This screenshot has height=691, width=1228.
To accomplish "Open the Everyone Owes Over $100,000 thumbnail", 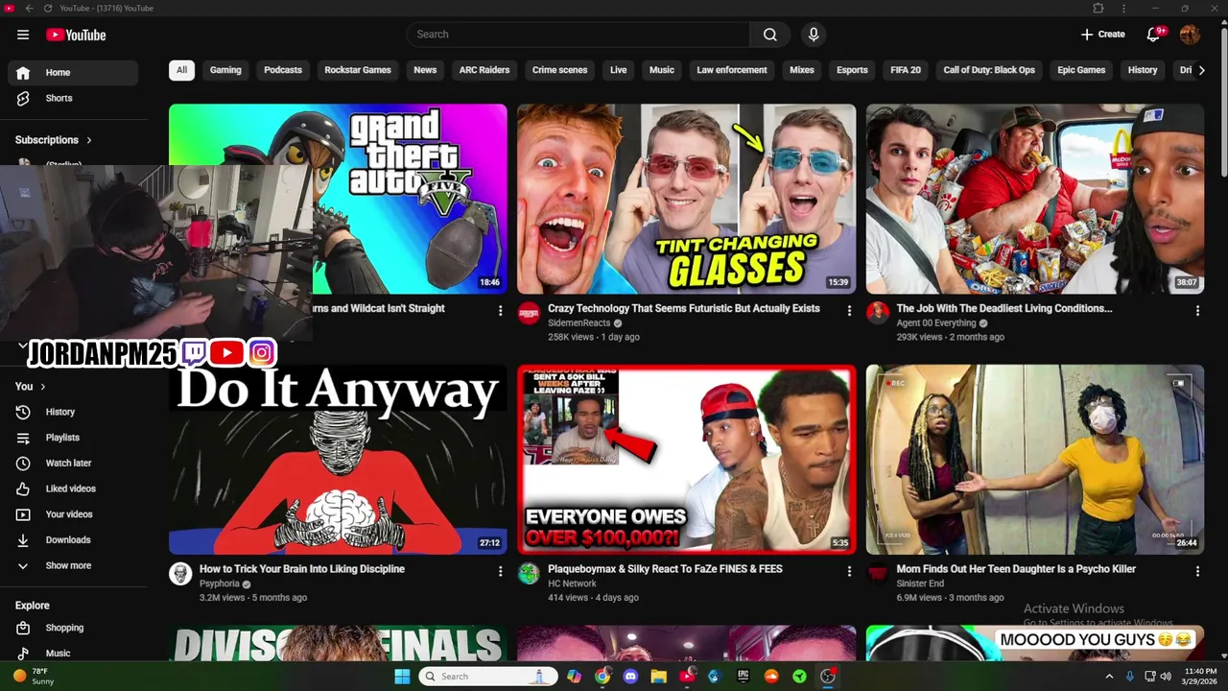I will coord(686,459).
